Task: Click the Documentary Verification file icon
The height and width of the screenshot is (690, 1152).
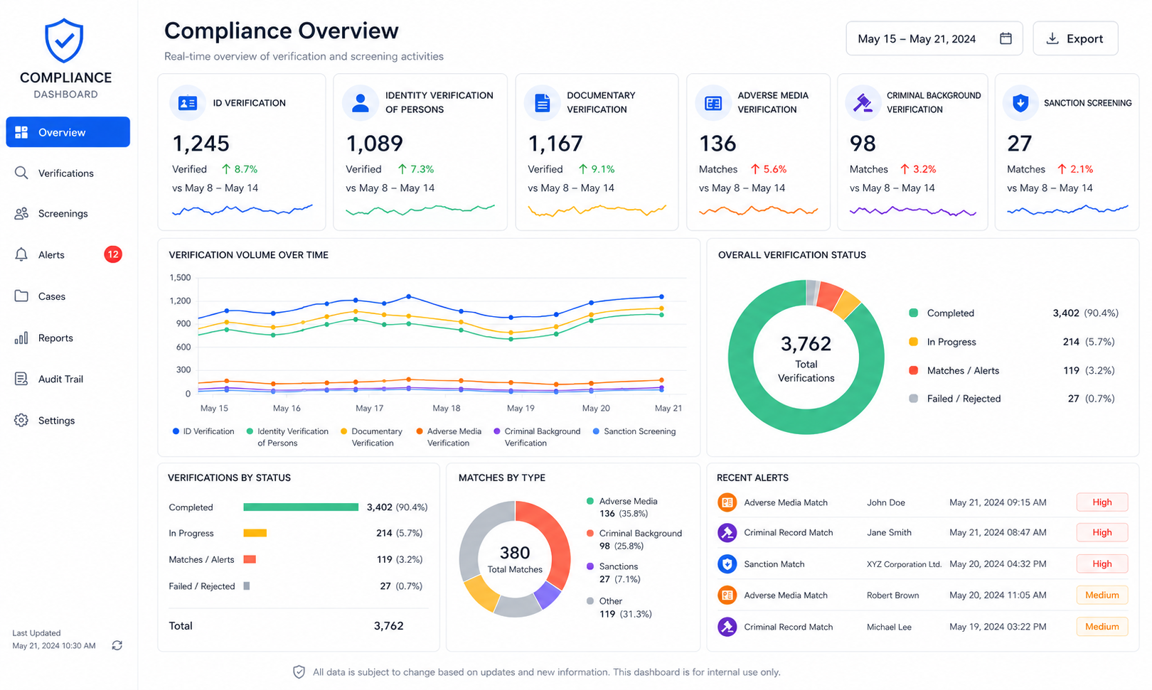Action: tap(542, 103)
